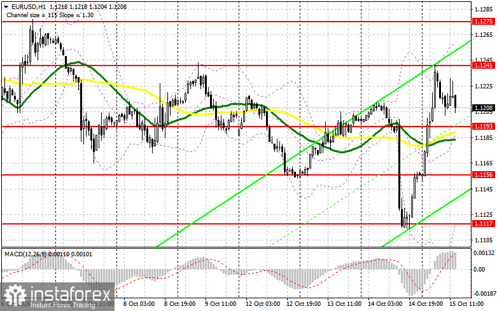The image size is (497, 311).
Task: Select the 1.1156 price level label
Action: coord(483,175)
